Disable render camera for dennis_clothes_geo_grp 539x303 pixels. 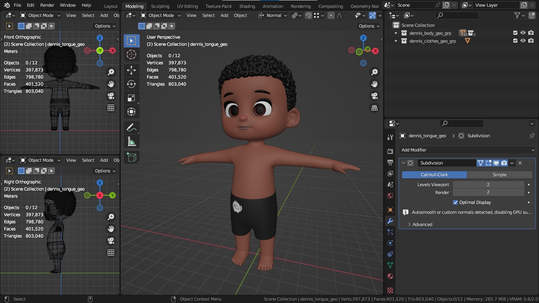click(x=531, y=41)
